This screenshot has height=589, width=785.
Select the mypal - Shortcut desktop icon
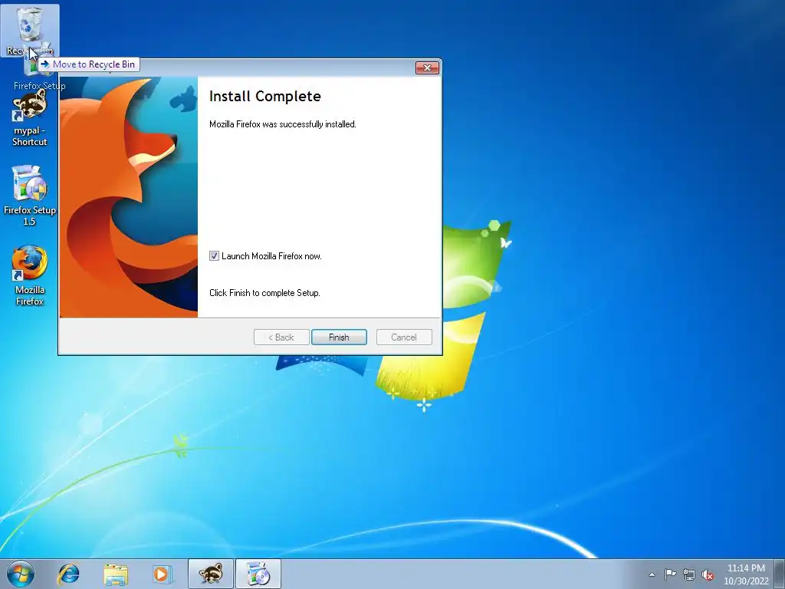(30, 118)
